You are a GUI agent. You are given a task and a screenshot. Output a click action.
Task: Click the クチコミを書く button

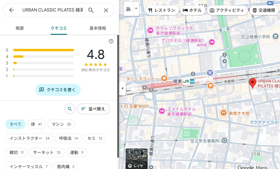coord(58,90)
